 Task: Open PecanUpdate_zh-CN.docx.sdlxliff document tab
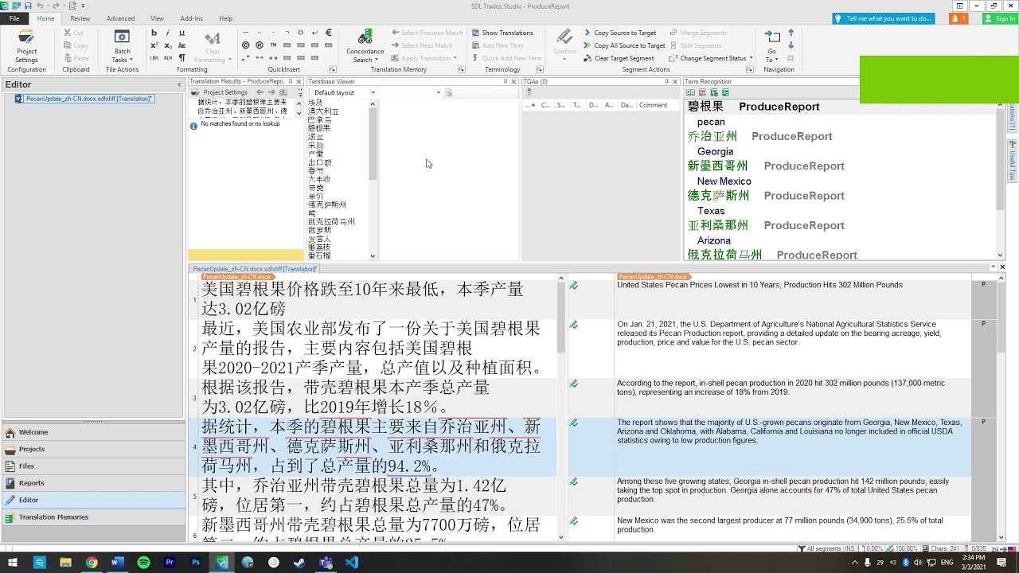click(255, 269)
